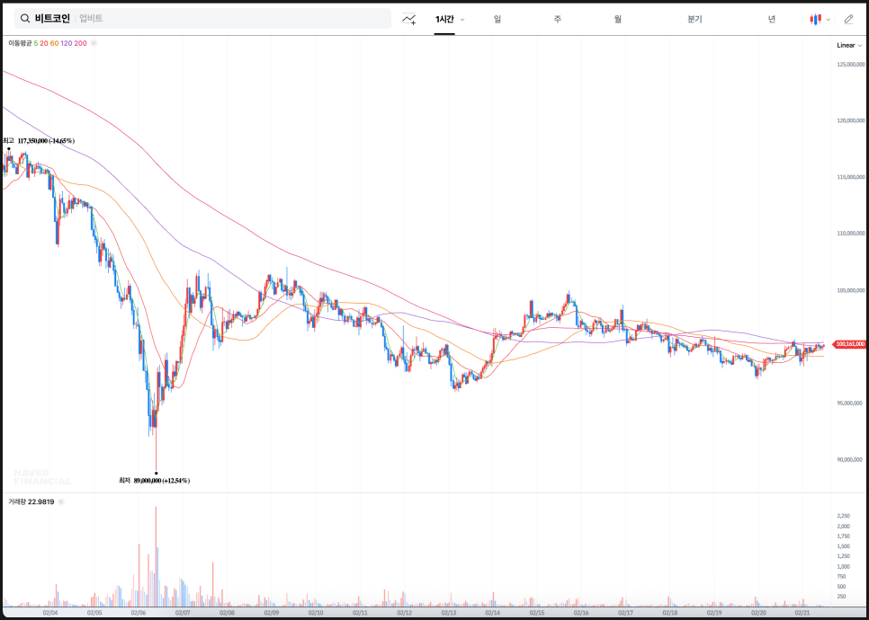This screenshot has width=869, height=620.
Task: Select the 분기 (quarterly) tab
Action: point(694,19)
